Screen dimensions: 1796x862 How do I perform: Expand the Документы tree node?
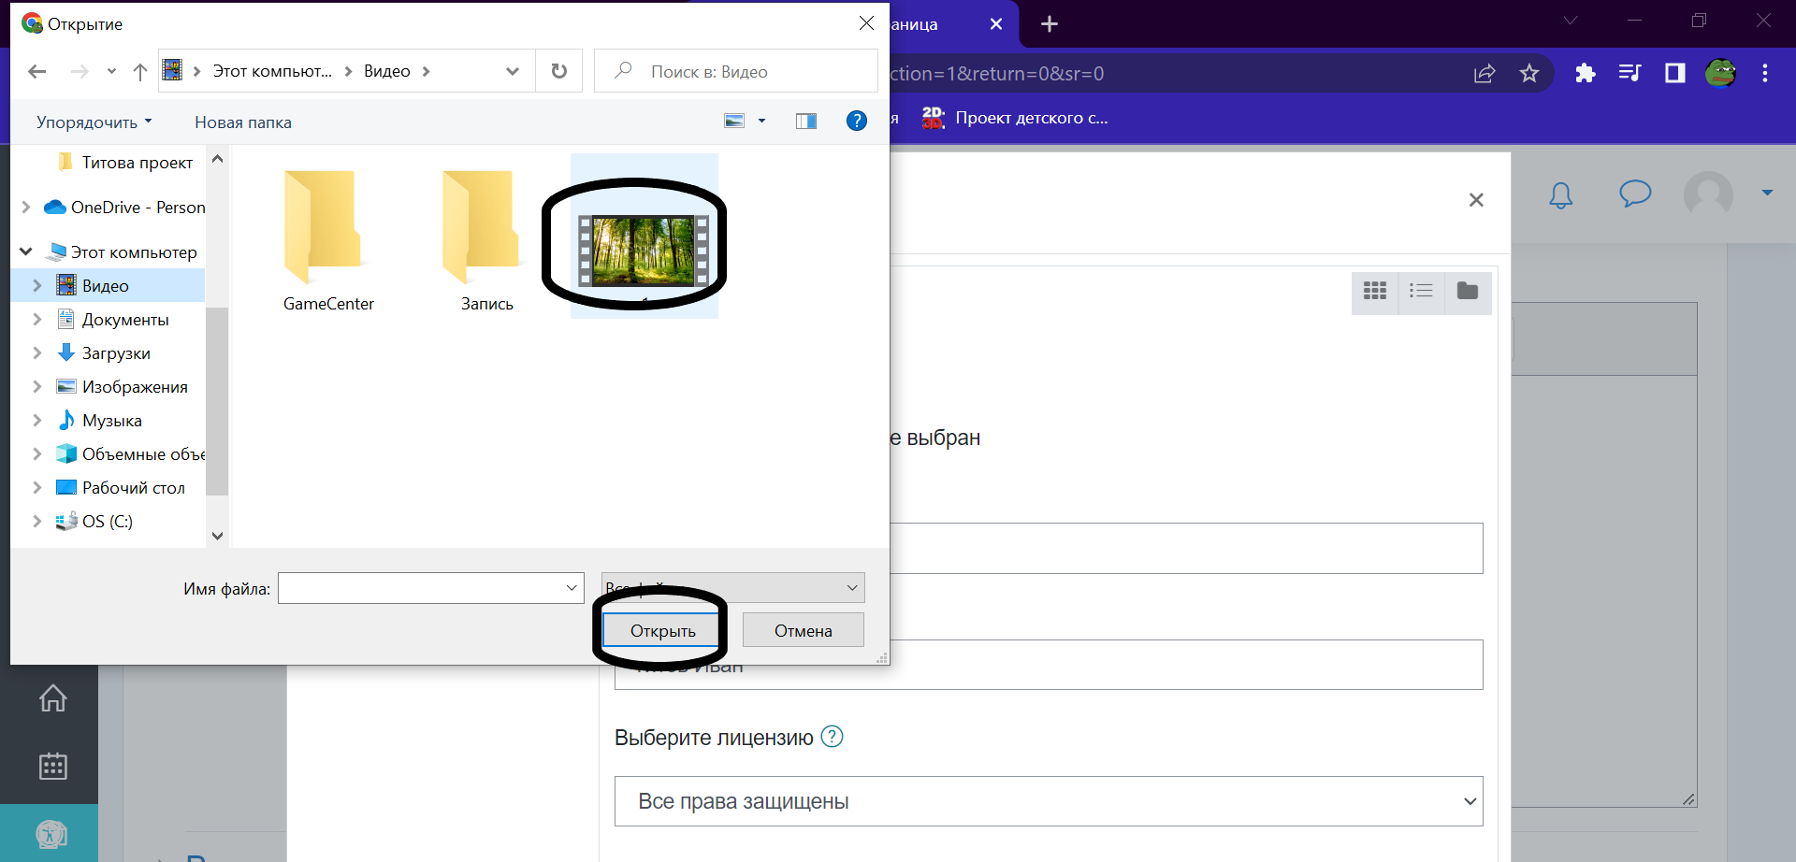(37, 320)
